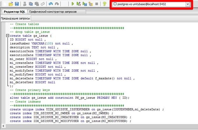Switch to the Редактор SQL tab
Screen dimensions: 198x130
13,11
